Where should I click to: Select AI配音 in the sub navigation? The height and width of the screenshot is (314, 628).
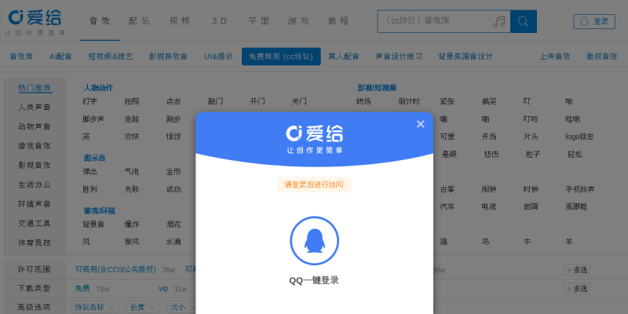coord(60,57)
